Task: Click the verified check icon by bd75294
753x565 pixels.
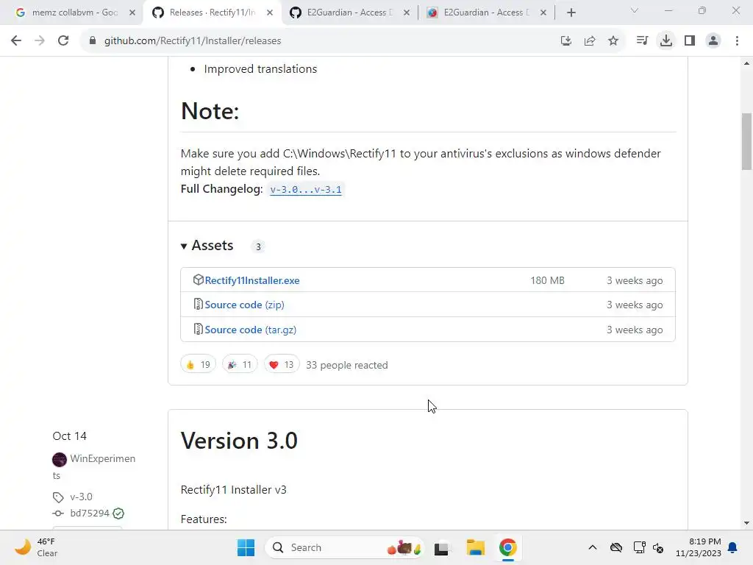Action: pyautogui.click(x=118, y=514)
